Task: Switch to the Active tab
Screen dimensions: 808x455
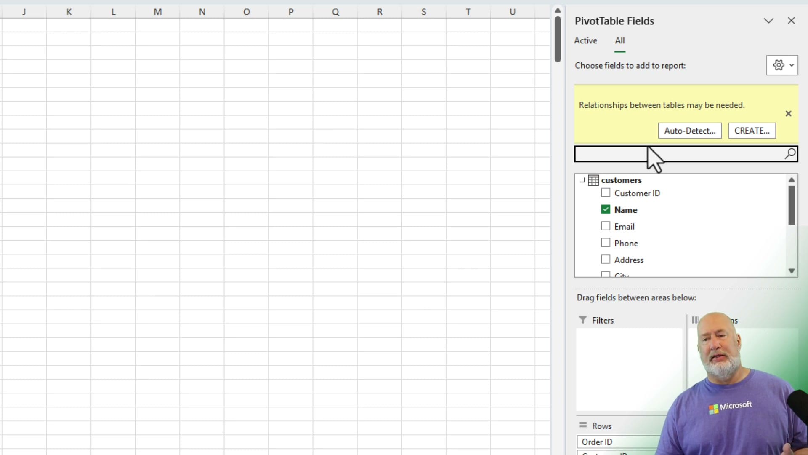Action: click(586, 40)
